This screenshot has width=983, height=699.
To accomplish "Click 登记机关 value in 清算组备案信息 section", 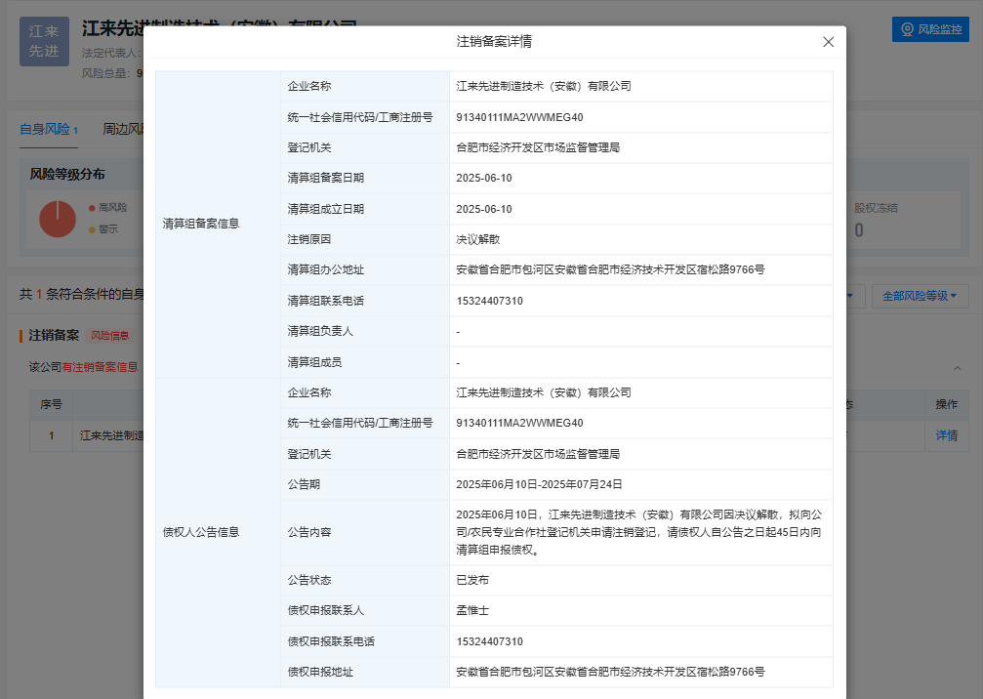I will click(x=538, y=148).
